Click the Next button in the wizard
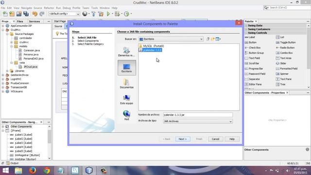311x175 pixels. 183,139
